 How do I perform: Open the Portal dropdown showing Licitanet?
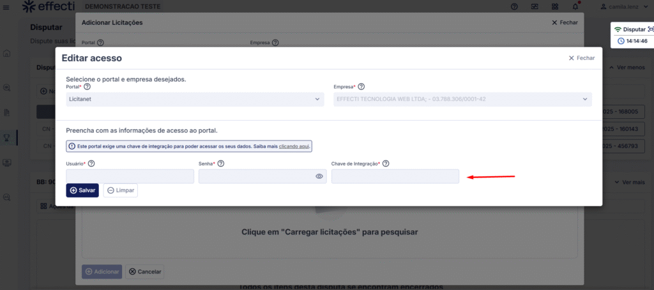(195, 99)
